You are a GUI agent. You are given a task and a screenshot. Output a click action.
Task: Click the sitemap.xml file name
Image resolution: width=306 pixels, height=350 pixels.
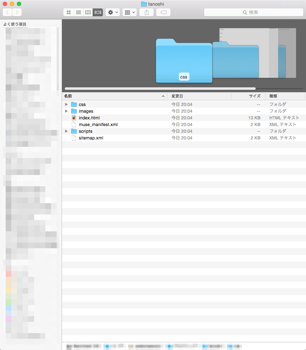click(x=91, y=138)
